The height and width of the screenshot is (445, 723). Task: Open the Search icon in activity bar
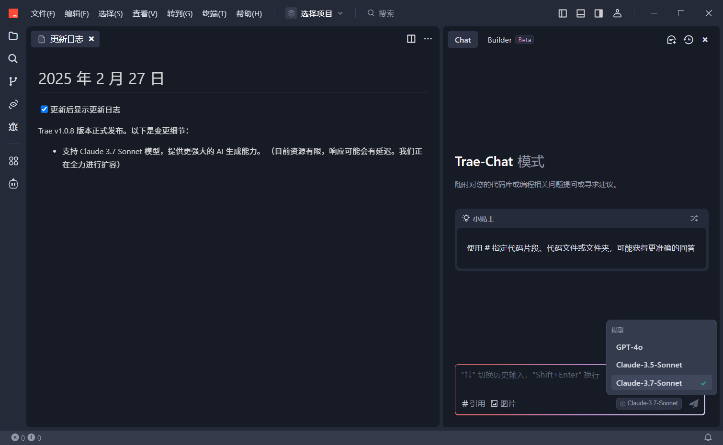click(13, 58)
